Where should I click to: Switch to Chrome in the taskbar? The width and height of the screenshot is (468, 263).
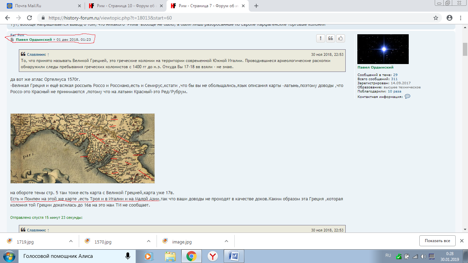pyautogui.click(x=191, y=256)
